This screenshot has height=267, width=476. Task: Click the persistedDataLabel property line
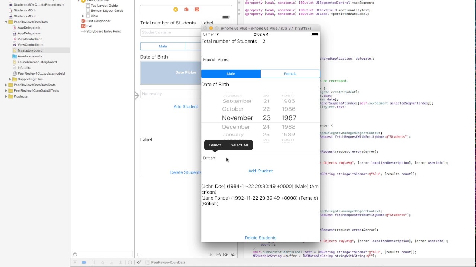[x=307, y=14]
